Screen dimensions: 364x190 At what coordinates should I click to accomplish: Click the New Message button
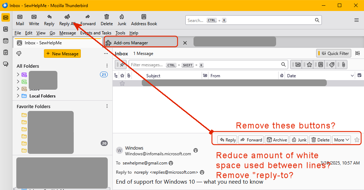point(62,54)
